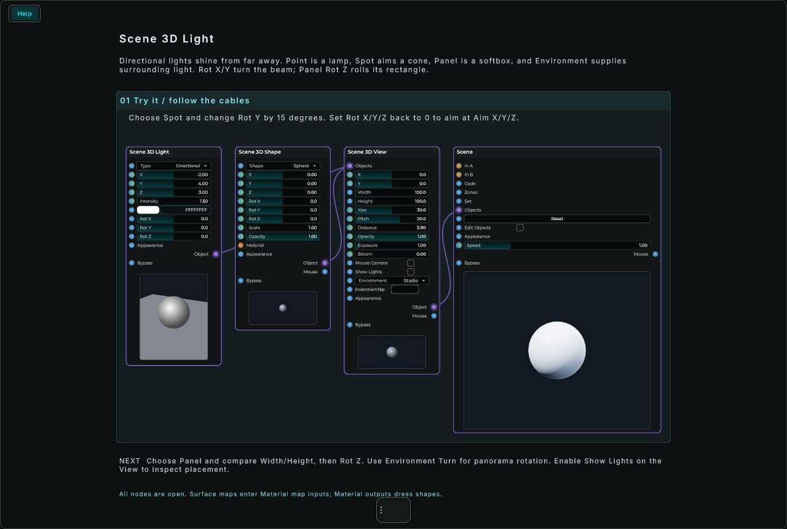This screenshot has height=529, width=787.
Task: Adjust the Distance slider on Scene 3D View
Action: click(392, 228)
